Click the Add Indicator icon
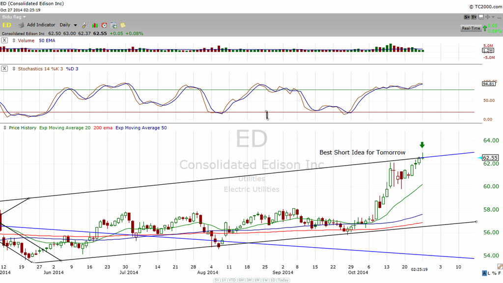 [21, 25]
